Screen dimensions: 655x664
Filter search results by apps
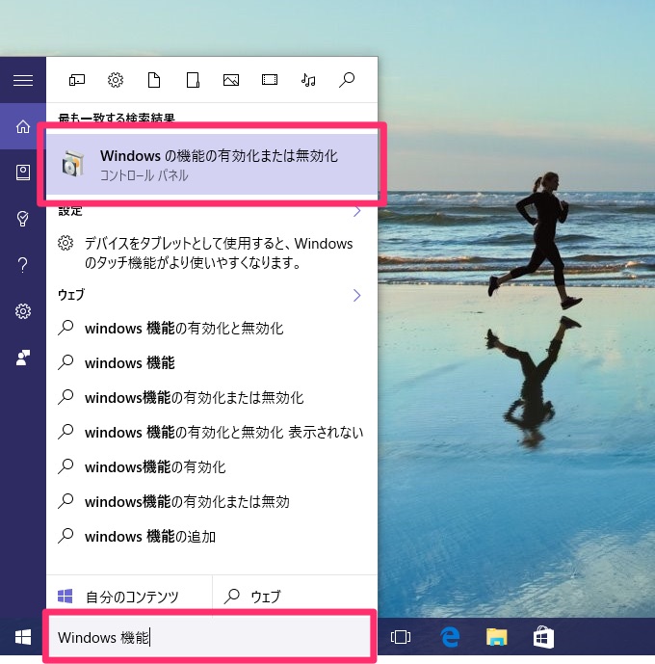[77, 80]
